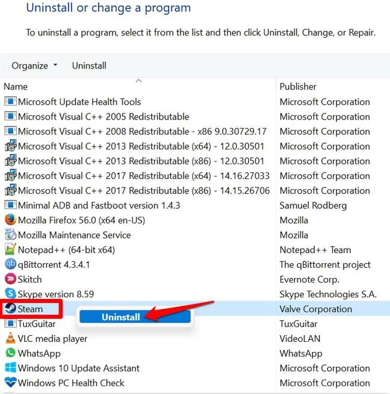
Task: Click the Visual C++ 2013 x86 installer icon
Action: 10,160
